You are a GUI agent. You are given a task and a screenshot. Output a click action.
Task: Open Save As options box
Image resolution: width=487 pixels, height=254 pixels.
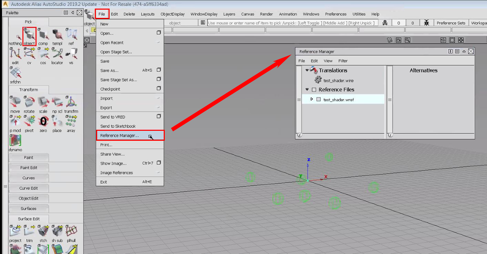coord(159,70)
